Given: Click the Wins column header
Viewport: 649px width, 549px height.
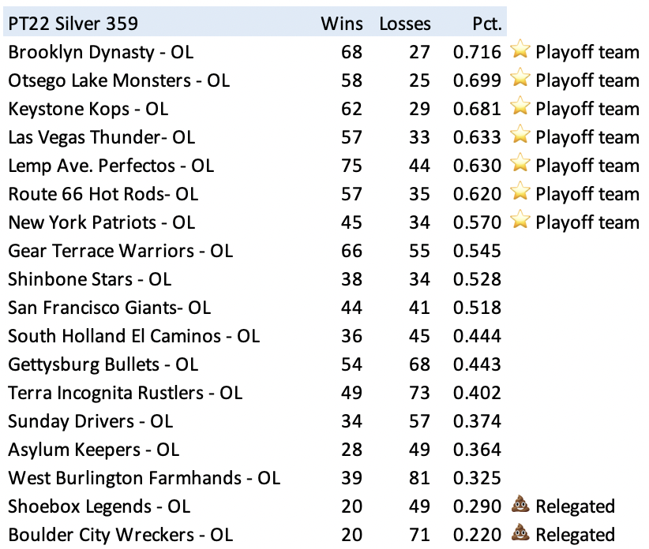Looking at the screenshot, I should point(342,24).
